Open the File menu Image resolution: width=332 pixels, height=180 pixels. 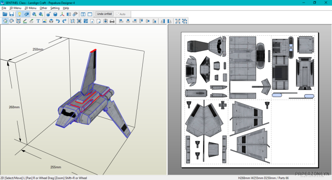(x=4, y=8)
